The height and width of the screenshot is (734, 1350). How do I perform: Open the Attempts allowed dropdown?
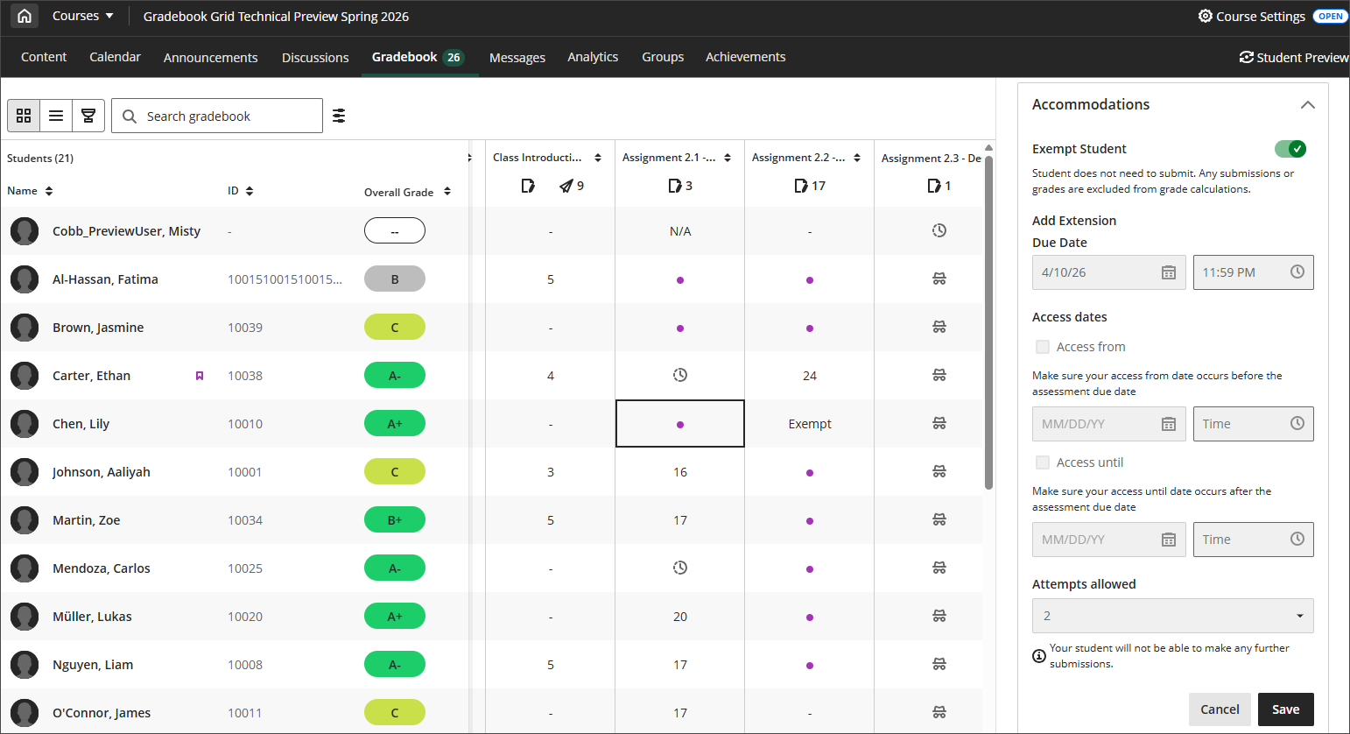pos(1173,616)
